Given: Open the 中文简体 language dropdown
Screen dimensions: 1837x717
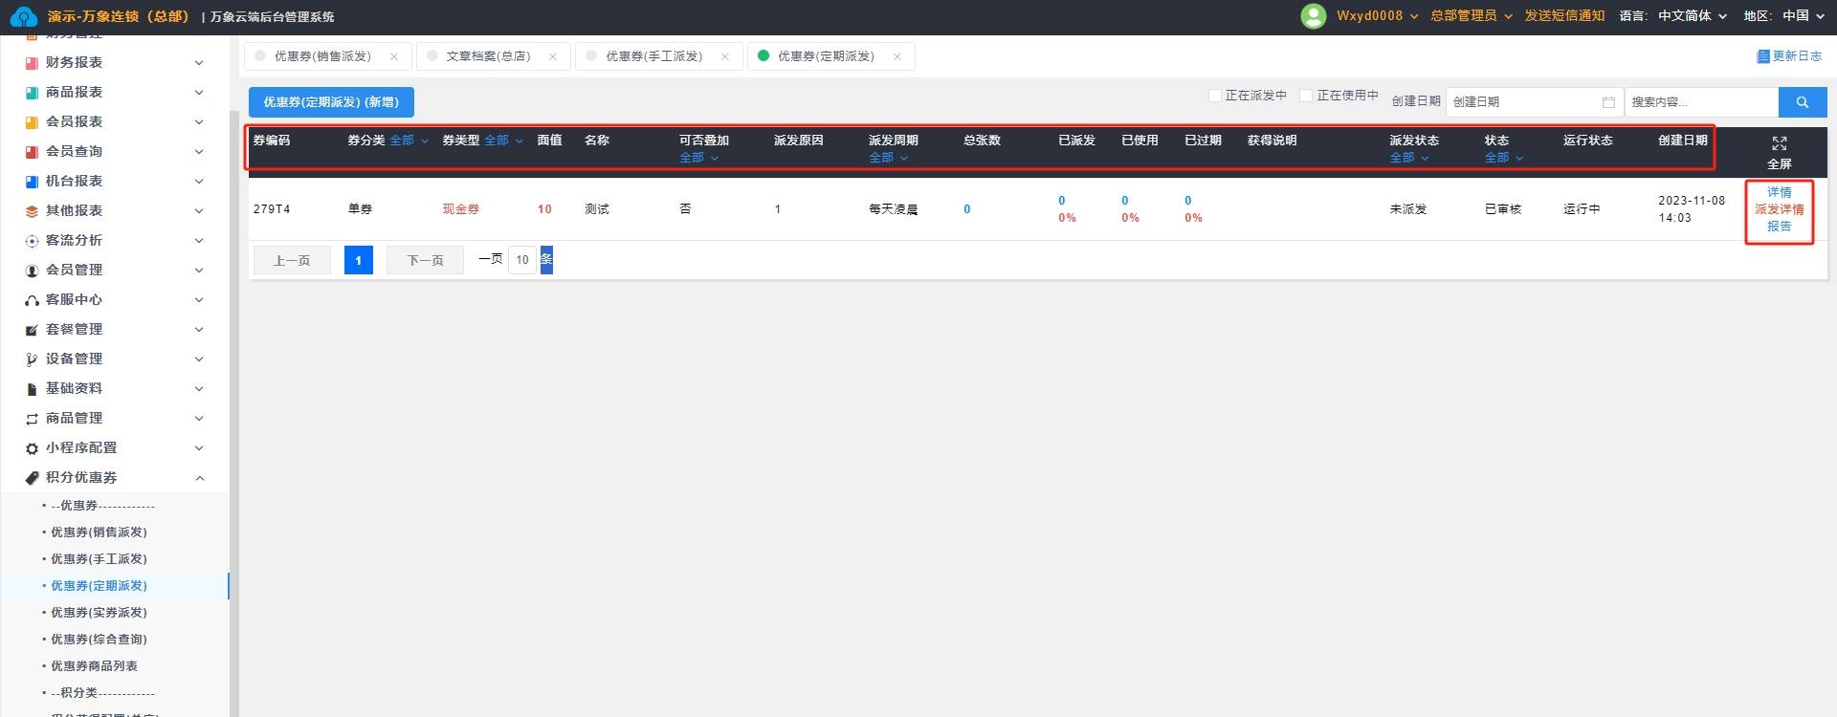Looking at the screenshot, I should pyautogui.click(x=1693, y=16).
